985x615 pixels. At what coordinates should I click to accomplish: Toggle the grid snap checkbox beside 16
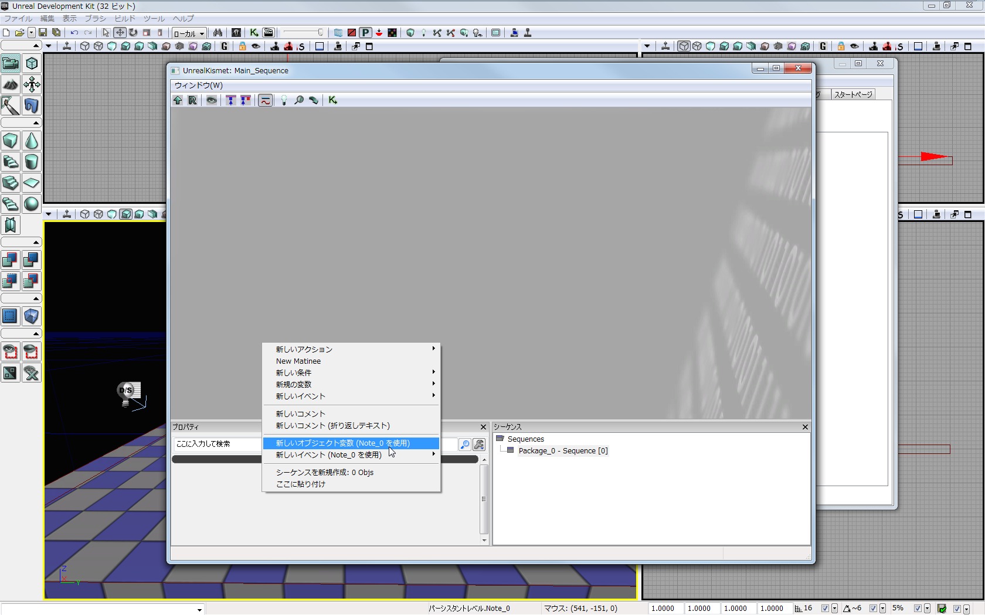[825, 609]
